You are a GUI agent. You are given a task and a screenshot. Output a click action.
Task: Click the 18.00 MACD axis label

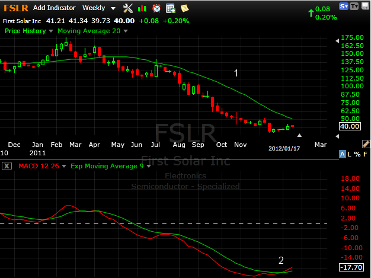(350, 178)
